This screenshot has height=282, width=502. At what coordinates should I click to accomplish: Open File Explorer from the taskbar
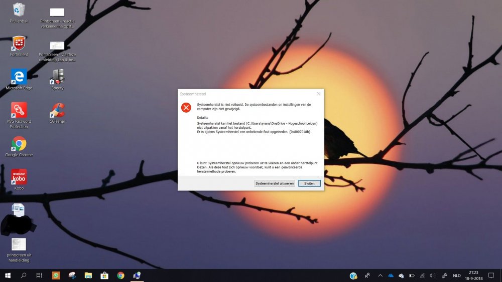point(88,275)
